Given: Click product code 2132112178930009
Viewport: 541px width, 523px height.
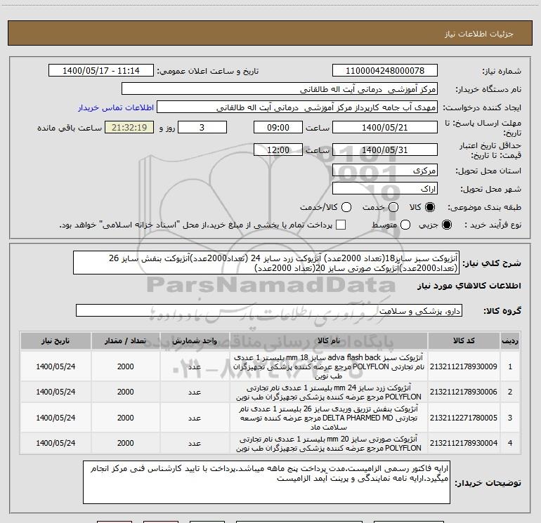Looking at the screenshot, I should pos(464,366).
